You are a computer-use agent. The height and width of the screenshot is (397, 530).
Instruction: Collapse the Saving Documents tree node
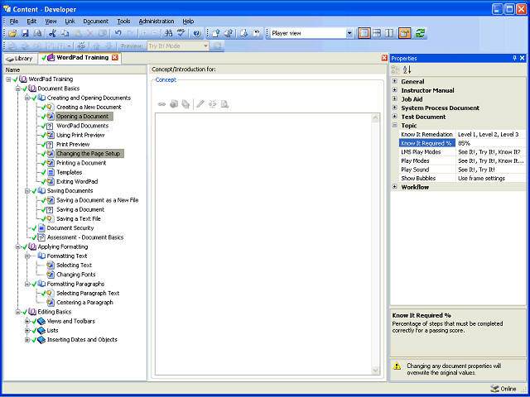(27, 191)
